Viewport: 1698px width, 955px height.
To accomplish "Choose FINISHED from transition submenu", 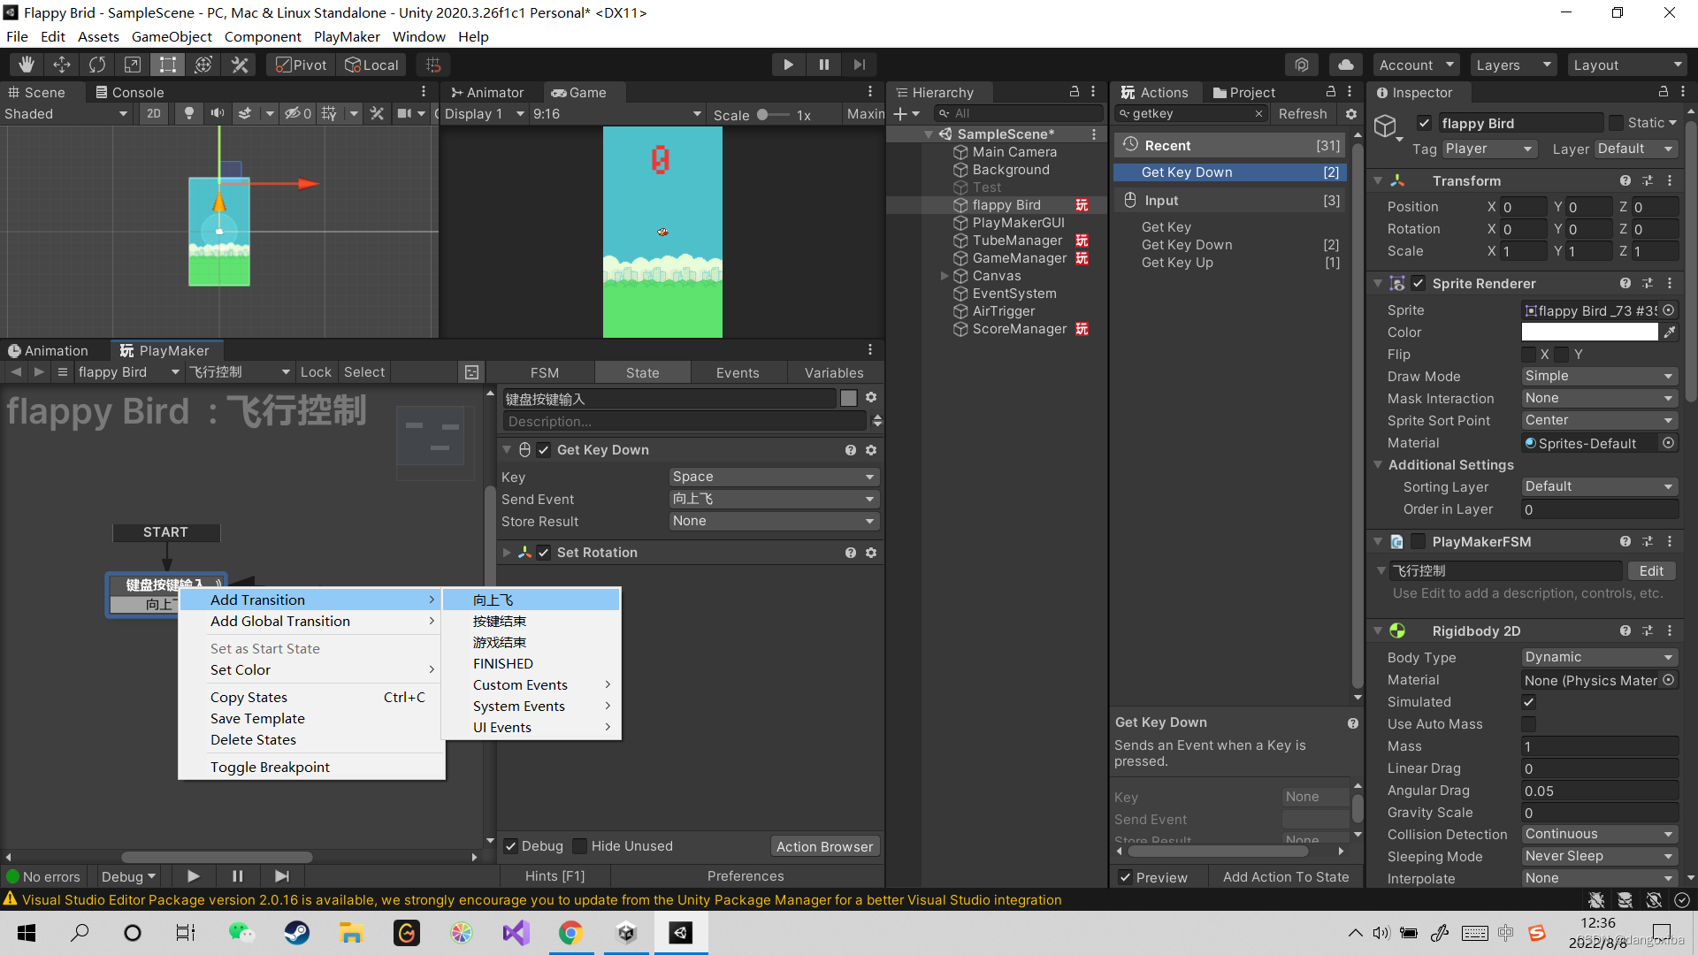I will [502, 663].
